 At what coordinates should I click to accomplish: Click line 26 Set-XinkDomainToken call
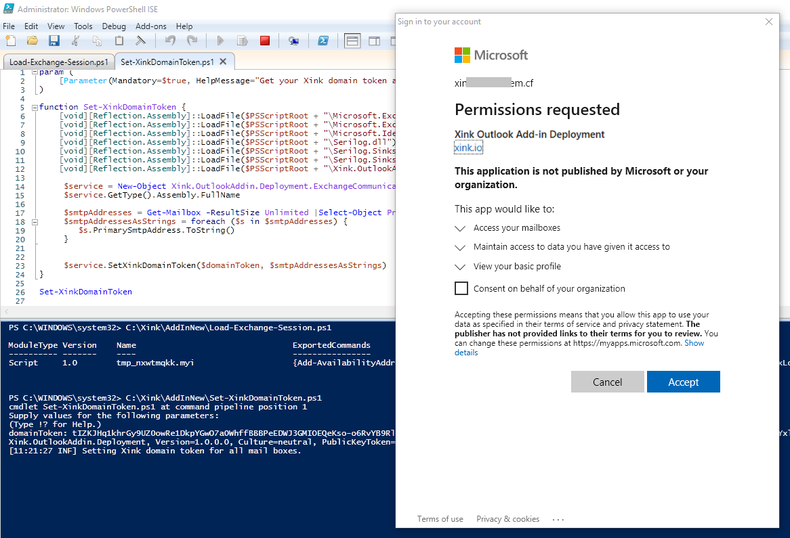pos(85,292)
